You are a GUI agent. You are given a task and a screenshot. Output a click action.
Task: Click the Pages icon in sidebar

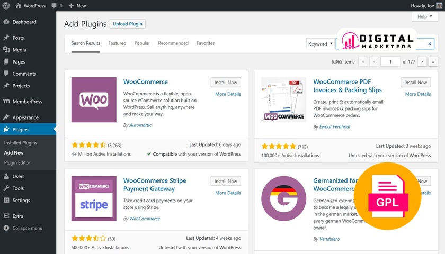[x=6, y=61]
